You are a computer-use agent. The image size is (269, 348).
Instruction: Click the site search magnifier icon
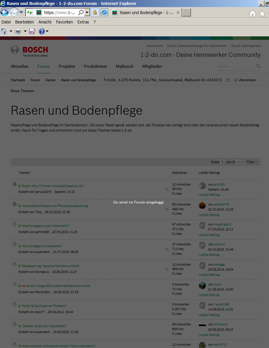258,66
